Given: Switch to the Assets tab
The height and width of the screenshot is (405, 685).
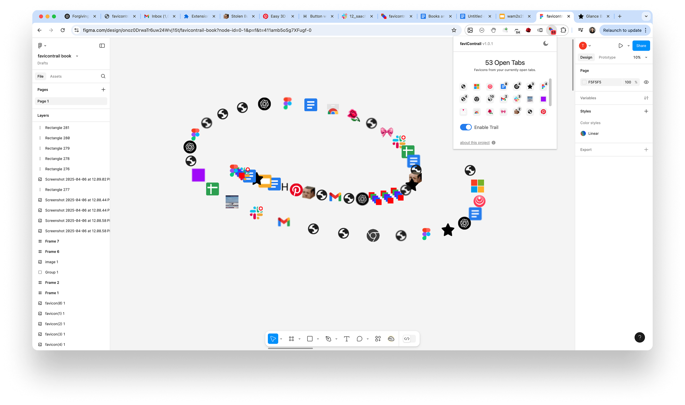Looking at the screenshot, I should click(x=56, y=76).
